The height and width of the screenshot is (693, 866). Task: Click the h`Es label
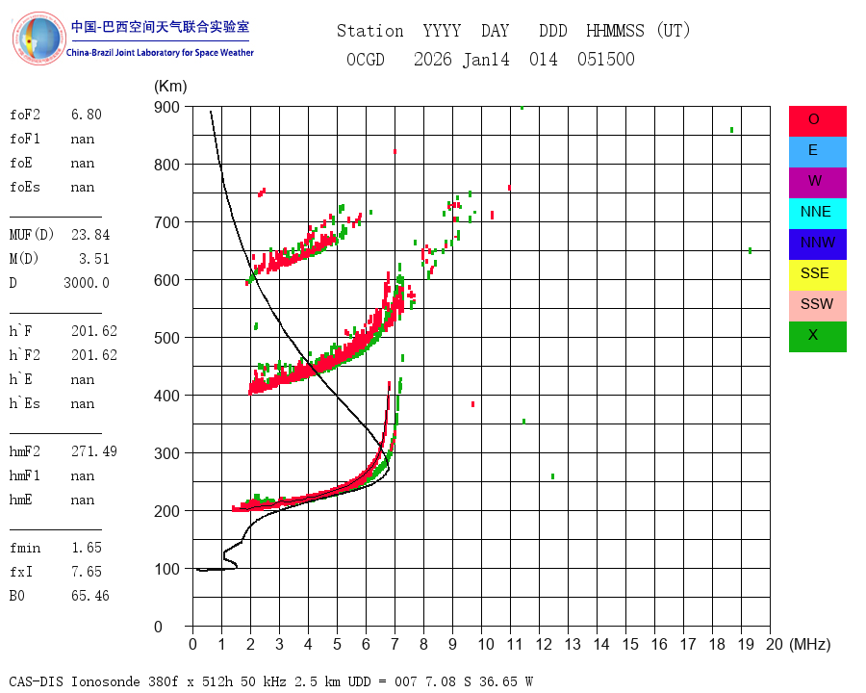(x=25, y=403)
